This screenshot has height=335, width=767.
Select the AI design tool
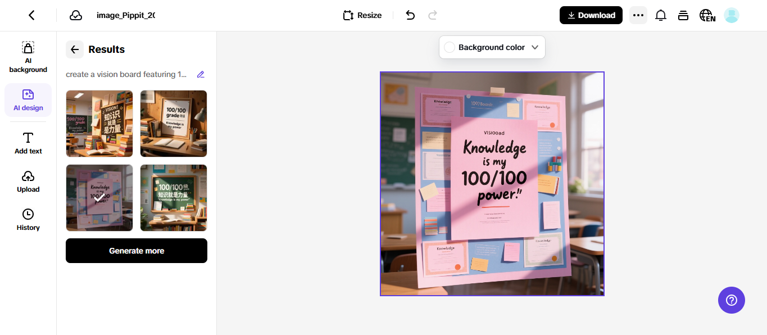tap(28, 100)
